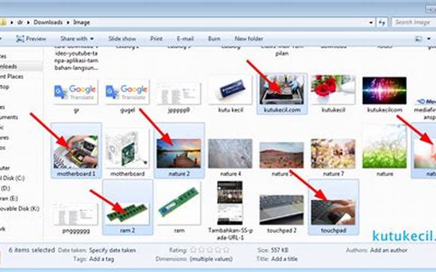Go to dr in the breadcrumb
Viewport: 436px width, 272px height.
20,22
